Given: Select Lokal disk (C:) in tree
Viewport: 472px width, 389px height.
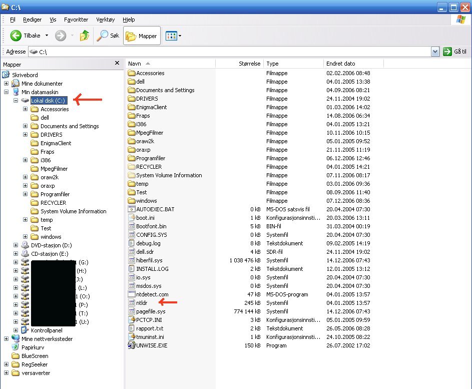Looking at the screenshot, I should 49,101.
